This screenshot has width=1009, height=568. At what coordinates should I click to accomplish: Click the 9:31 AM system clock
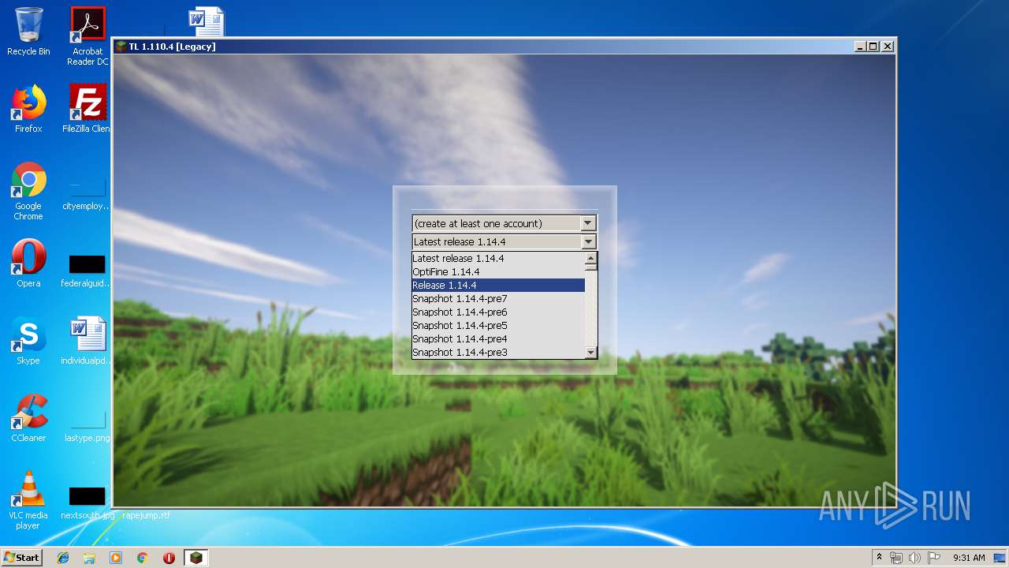point(969,558)
